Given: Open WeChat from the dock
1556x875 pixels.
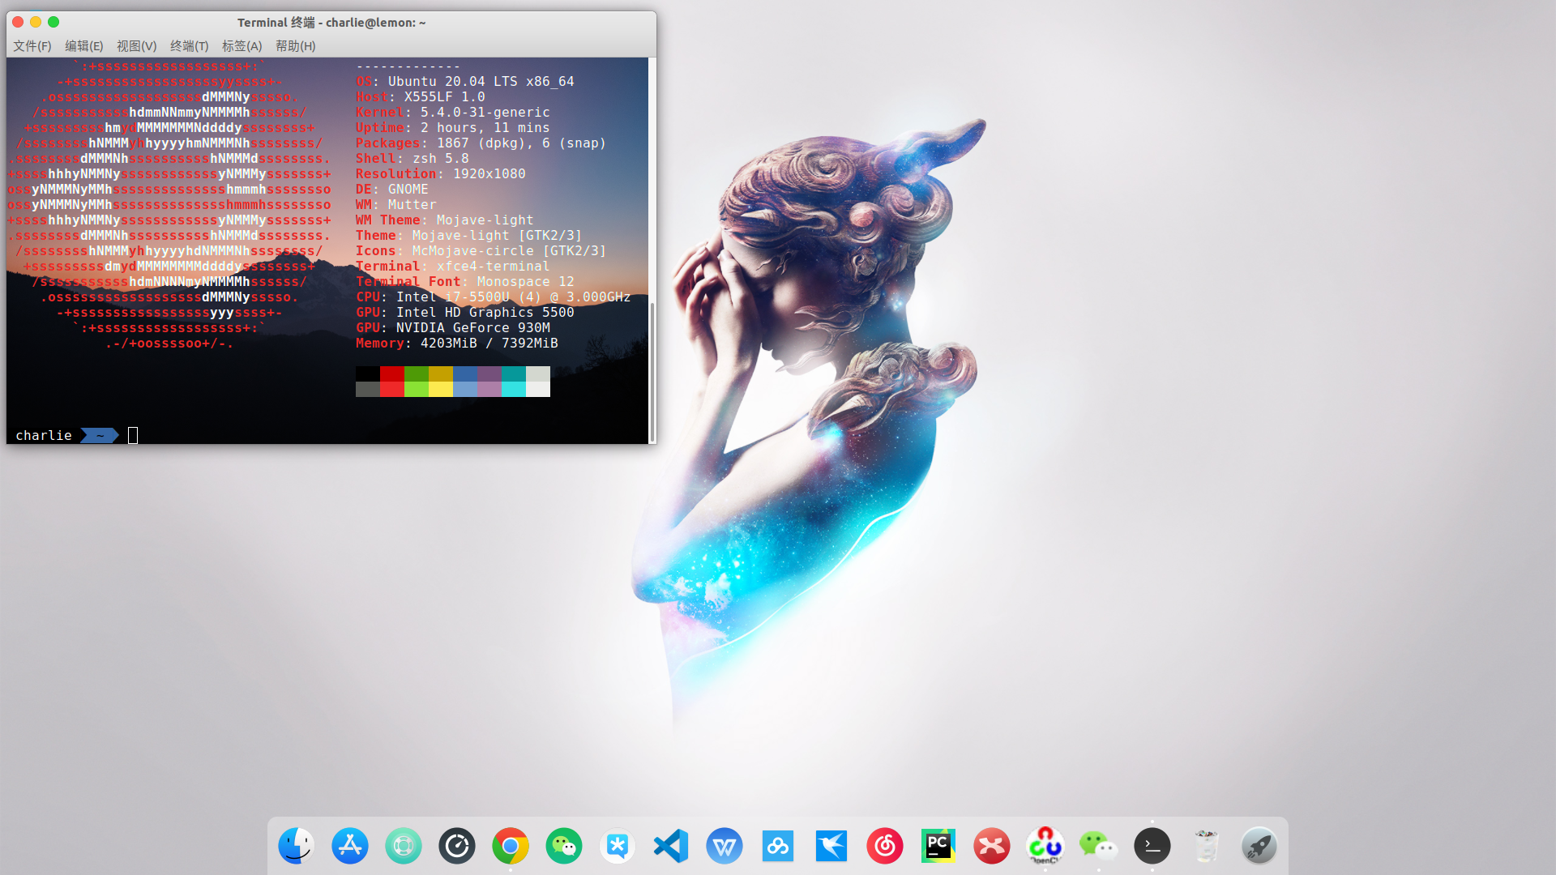Looking at the screenshot, I should click(1098, 846).
